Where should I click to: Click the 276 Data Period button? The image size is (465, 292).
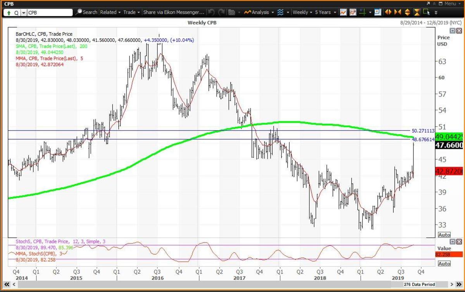tap(419, 285)
